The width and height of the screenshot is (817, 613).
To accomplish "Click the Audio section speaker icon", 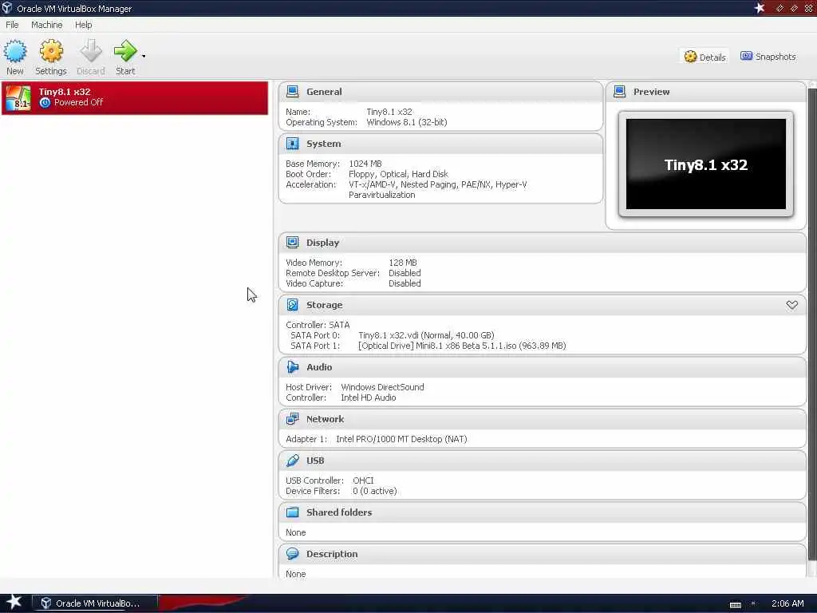I will (292, 367).
